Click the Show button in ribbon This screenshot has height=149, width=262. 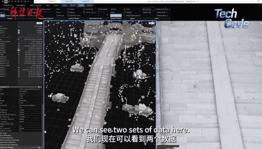point(58,12)
